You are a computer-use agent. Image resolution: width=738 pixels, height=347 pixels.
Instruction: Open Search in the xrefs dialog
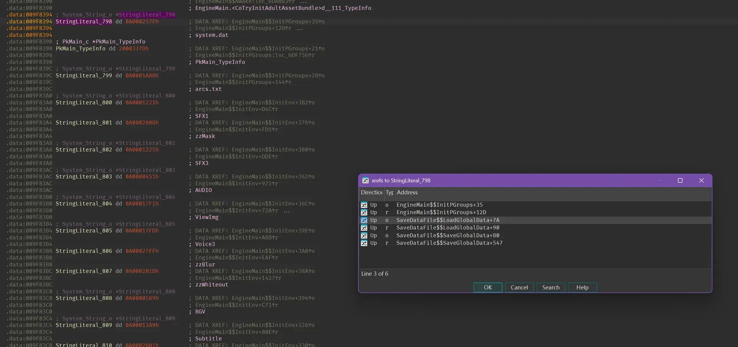[x=551, y=288]
